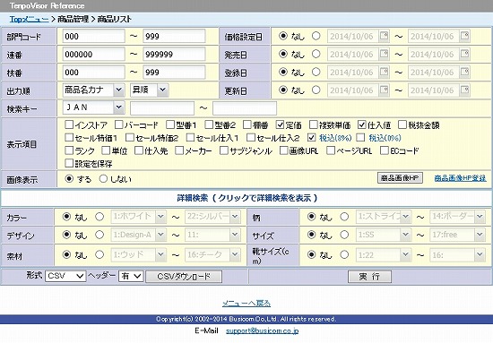
Task: Check the インストア checkbox
Action: click(69, 124)
